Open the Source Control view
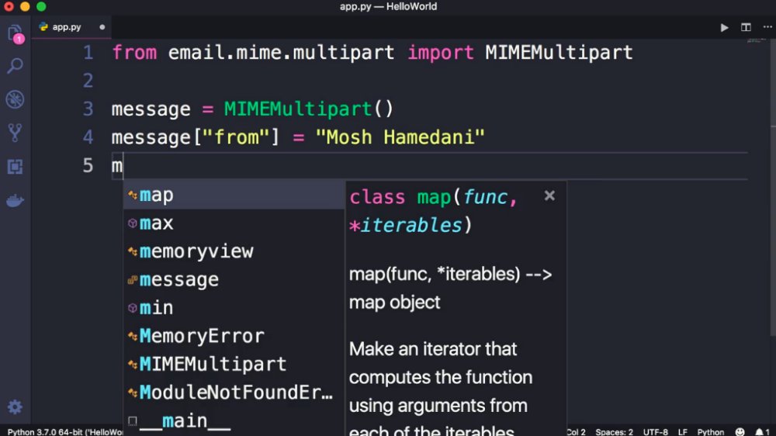Screen dimensions: 776x436 pos(15,133)
